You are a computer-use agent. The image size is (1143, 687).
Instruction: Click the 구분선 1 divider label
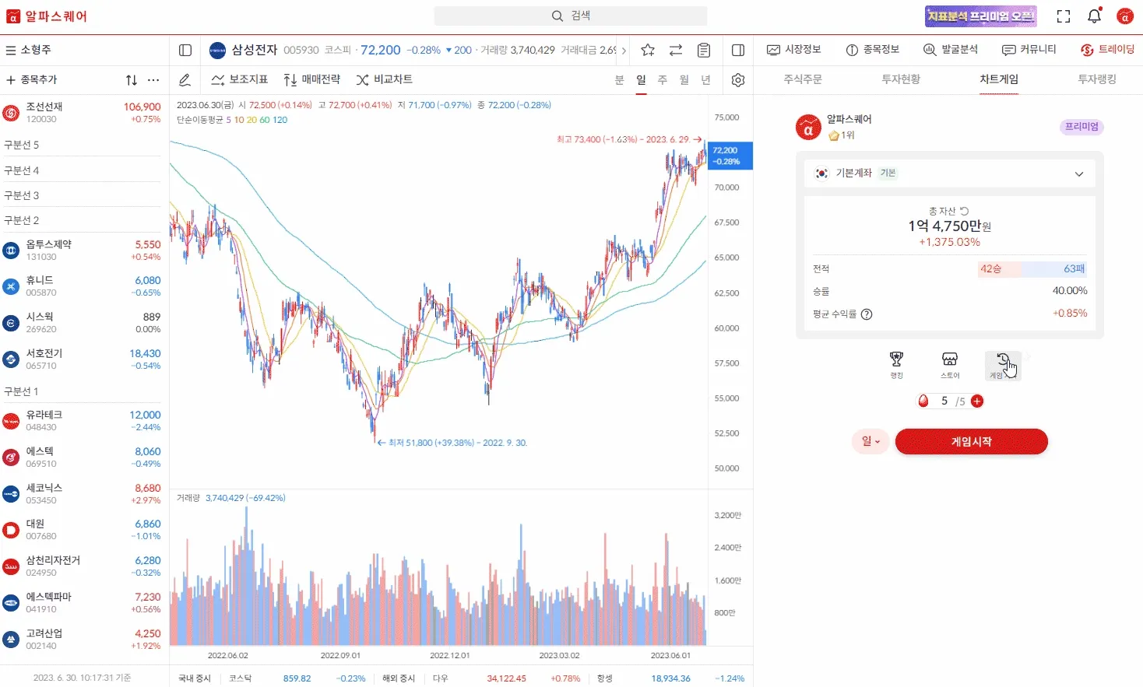(x=22, y=391)
